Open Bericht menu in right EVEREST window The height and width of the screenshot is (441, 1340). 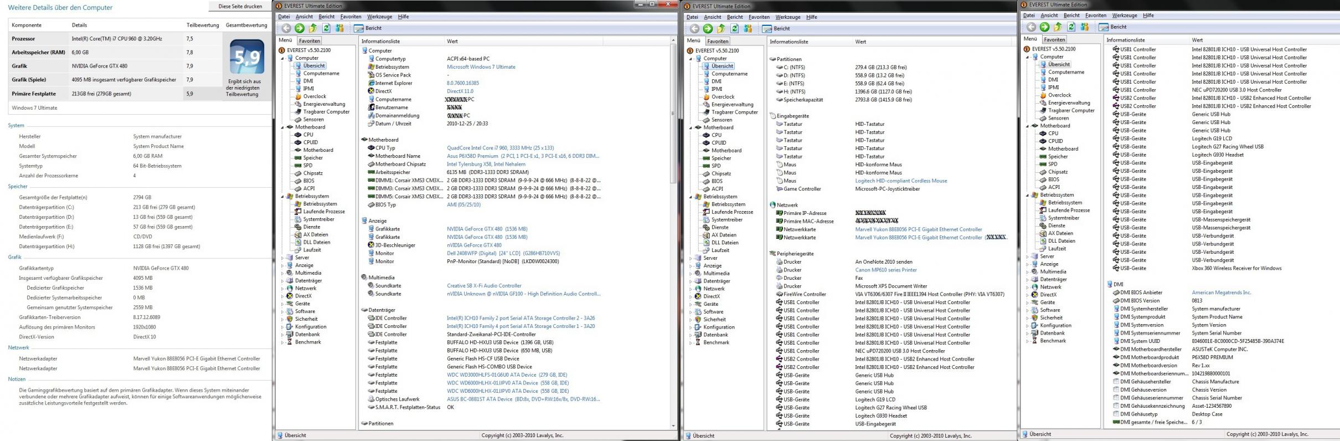[x=1071, y=16]
